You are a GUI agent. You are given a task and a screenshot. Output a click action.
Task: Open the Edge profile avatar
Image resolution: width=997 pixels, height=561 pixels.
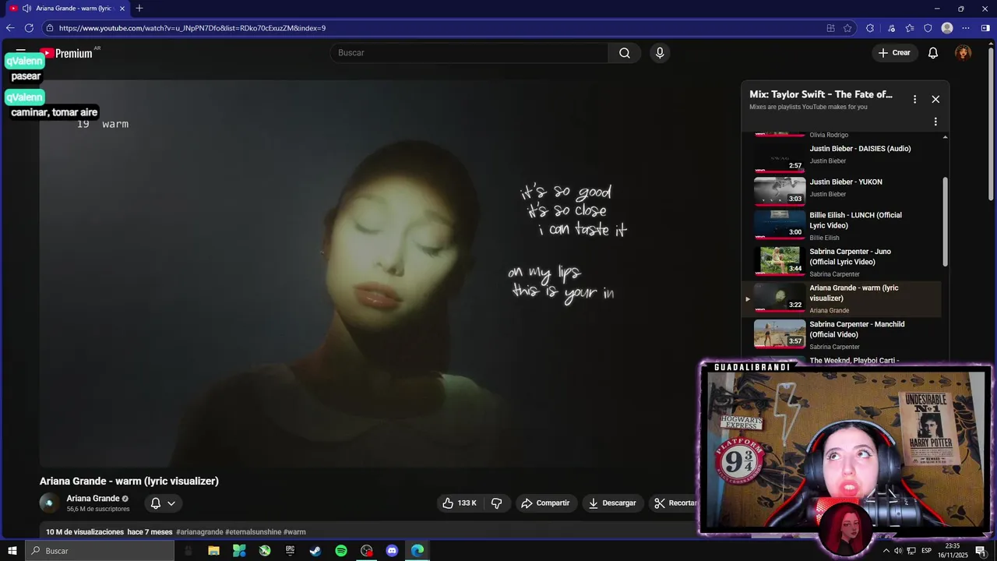tap(947, 28)
